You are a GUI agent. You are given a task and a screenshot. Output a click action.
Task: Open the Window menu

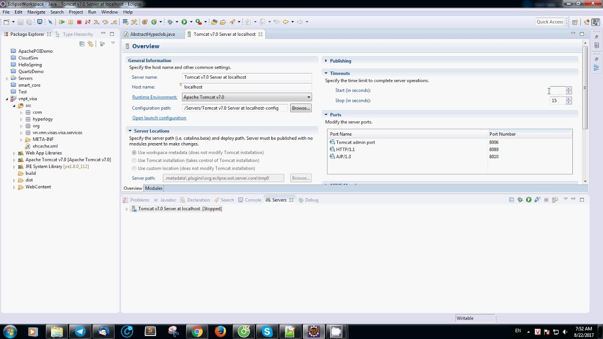click(x=110, y=12)
